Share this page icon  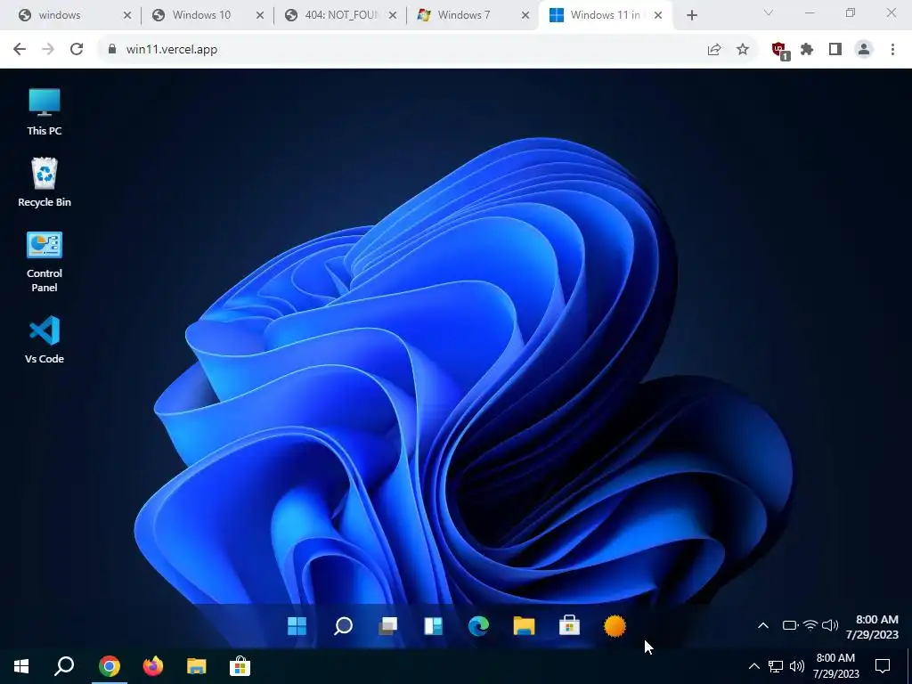(714, 50)
